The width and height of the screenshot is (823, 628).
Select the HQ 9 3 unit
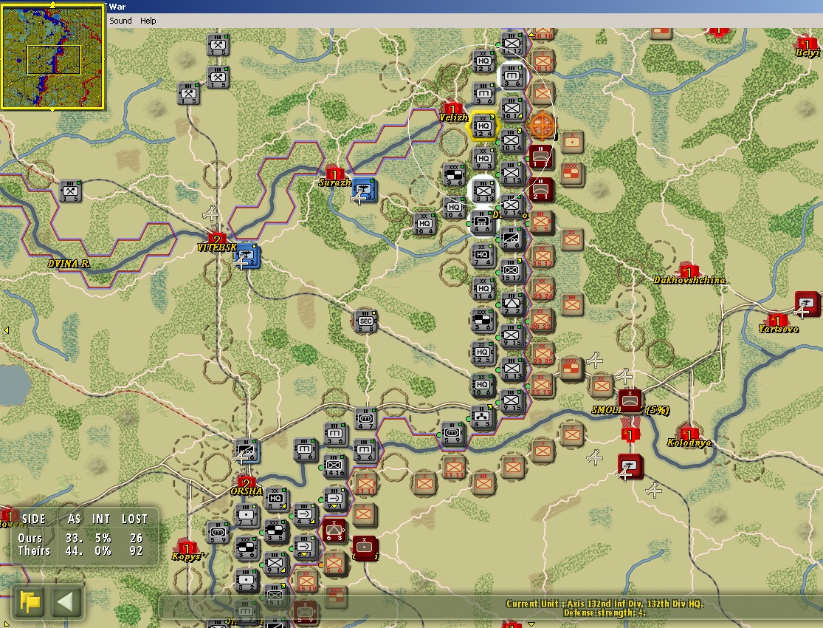point(483,159)
